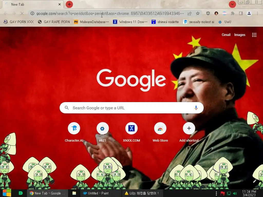Image resolution: width=263 pixels, height=197 pixels.
Task: Open the Web Store shortcut
Action: pos(160,132)
